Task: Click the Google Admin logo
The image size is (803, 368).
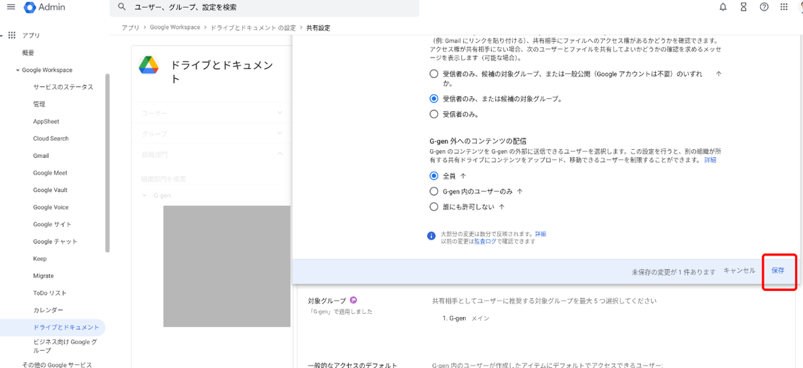Action: [x=44, y=7]
